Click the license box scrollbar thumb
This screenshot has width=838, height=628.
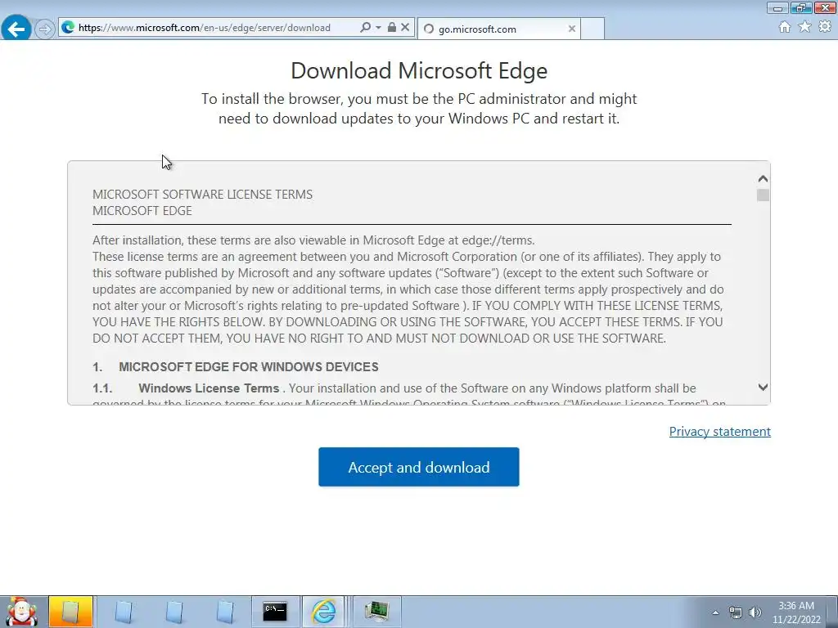764,195
